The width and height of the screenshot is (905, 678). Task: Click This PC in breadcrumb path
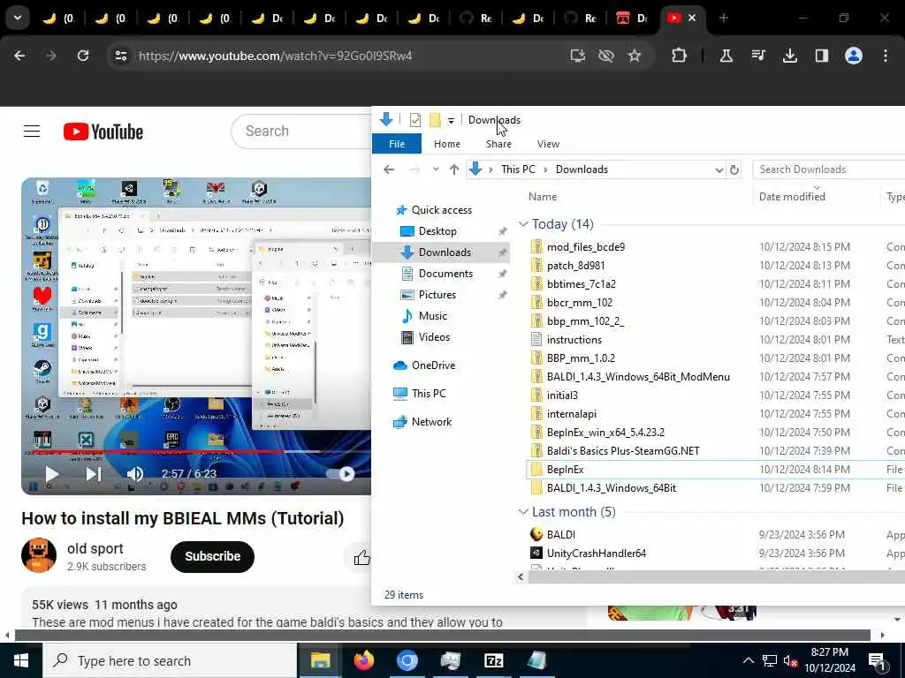[x=518, y=169]
